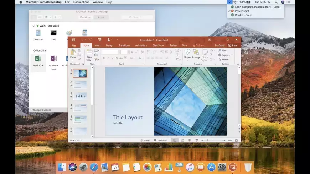Click the zoom slider handle in status bar
This screenshot has width=310, height=174.
[x=208, y=140]
